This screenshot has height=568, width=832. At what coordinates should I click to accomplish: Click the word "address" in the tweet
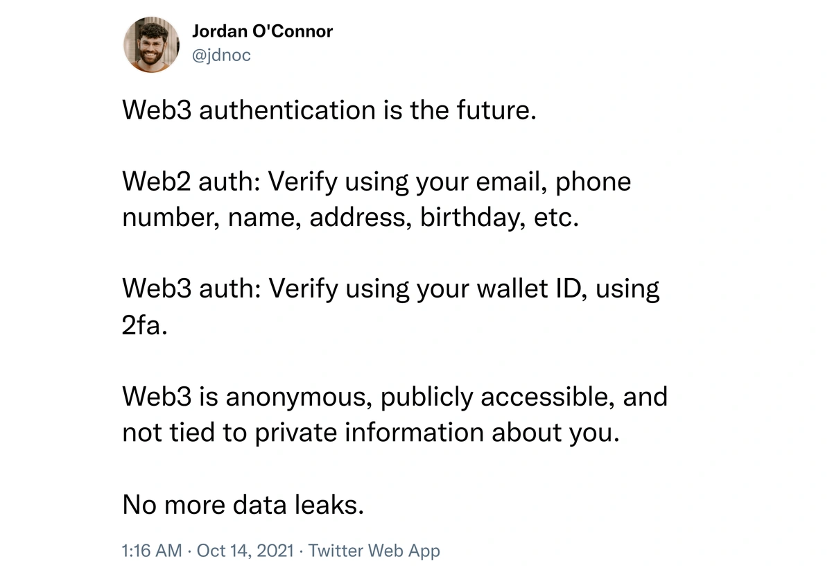tap(361, 218)
